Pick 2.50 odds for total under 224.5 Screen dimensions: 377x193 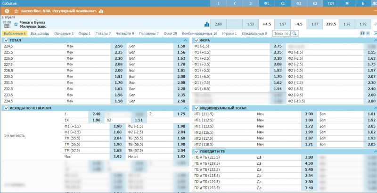[119, 47]
